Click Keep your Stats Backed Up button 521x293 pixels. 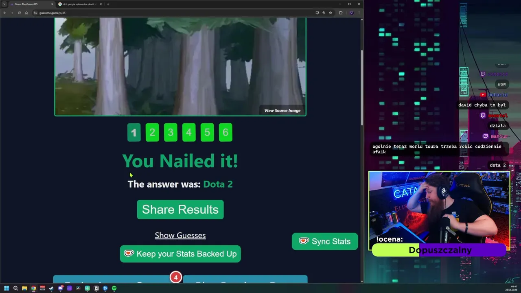click(x=180, y=254)
